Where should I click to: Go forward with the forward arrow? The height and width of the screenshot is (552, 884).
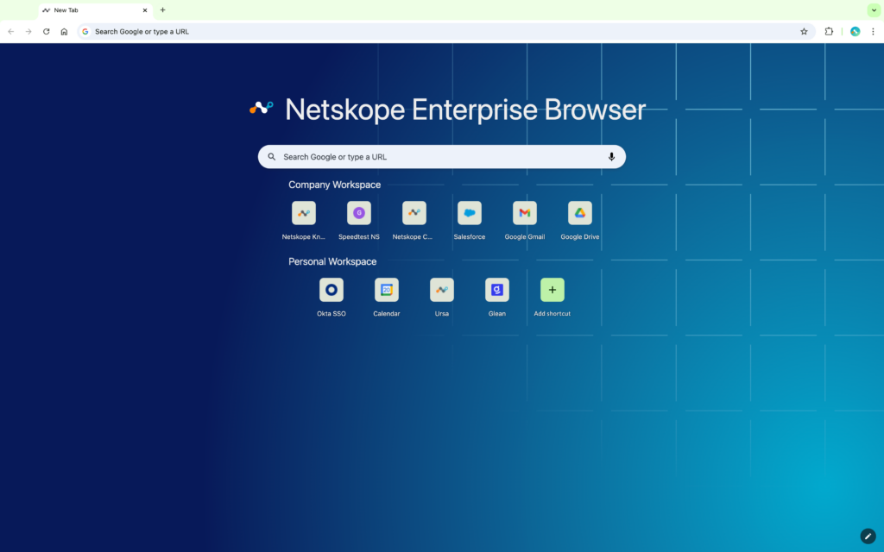(28, 32)
